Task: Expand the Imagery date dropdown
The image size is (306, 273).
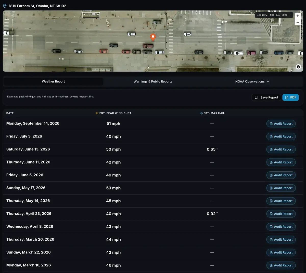Action: coord(274,15)
